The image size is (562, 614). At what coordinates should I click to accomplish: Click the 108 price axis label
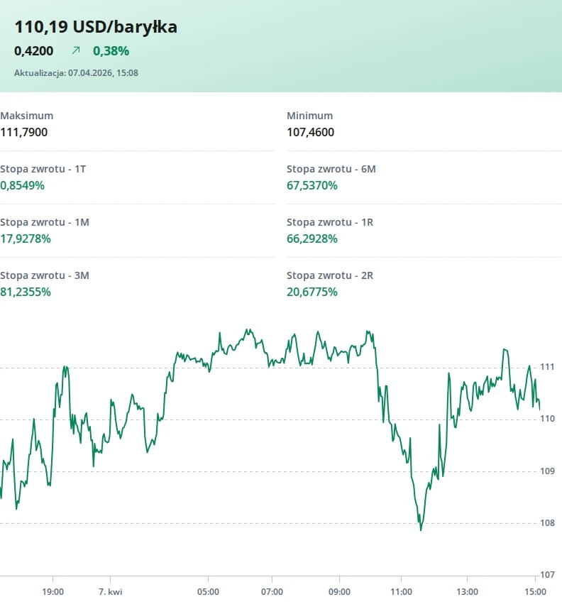coord(547,523)
